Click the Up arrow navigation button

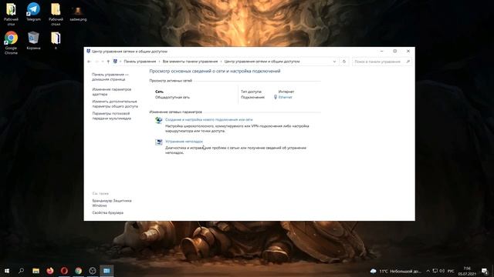point(108,62)
